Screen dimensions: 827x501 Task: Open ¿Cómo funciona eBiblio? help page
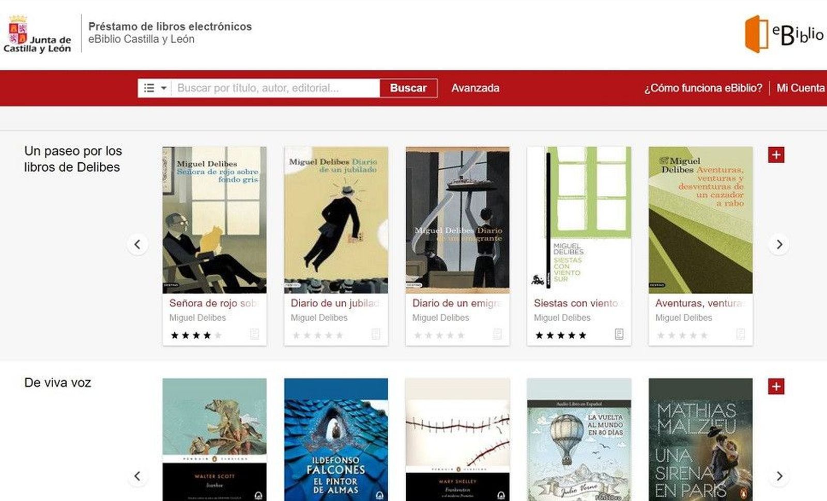pyautogui.click(x=703, y=88)
